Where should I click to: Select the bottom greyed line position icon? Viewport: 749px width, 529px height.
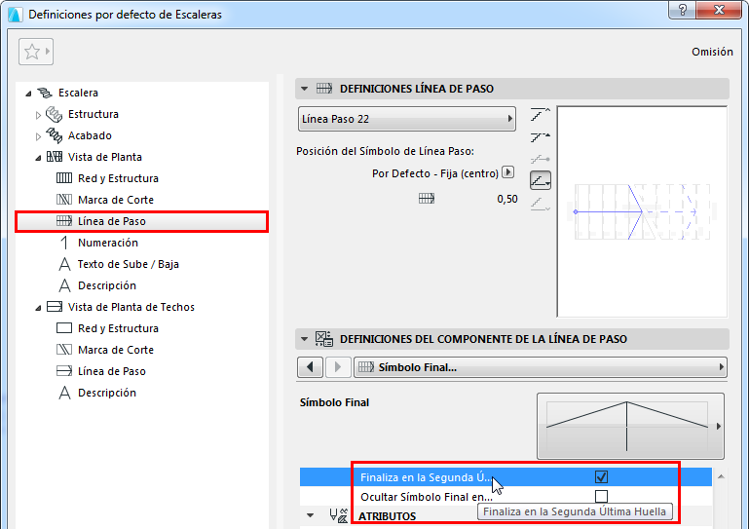(541, 205)
